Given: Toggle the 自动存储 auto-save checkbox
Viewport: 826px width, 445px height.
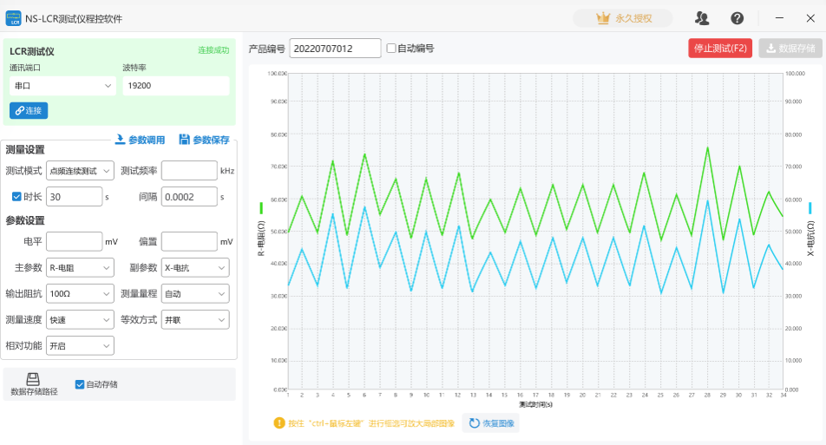Looking at the screenshot, I should [x=80, y=384].
